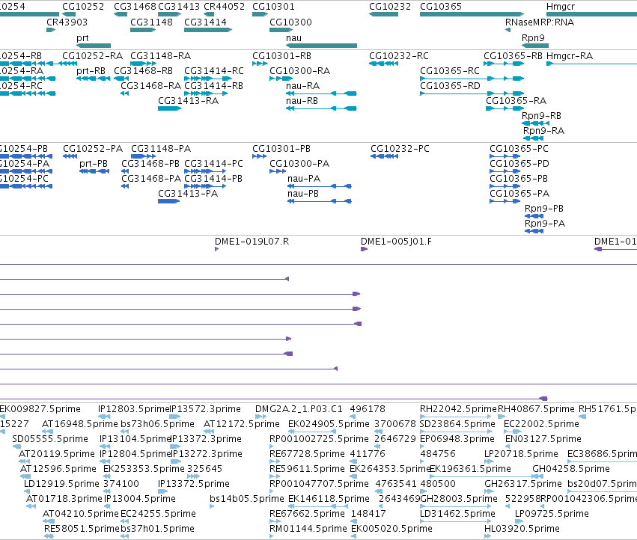The height and width of the screenshot is (540, 637).
Task: Click protein CG10365-PD
Action: (x=505, y=171)
